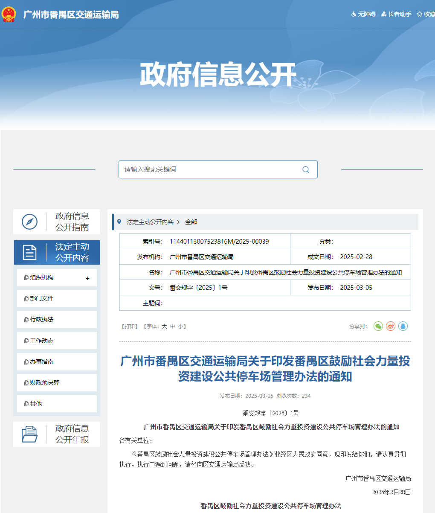Set font size to 大
This screenshot has width=435, height=513.
coord(164,326)
